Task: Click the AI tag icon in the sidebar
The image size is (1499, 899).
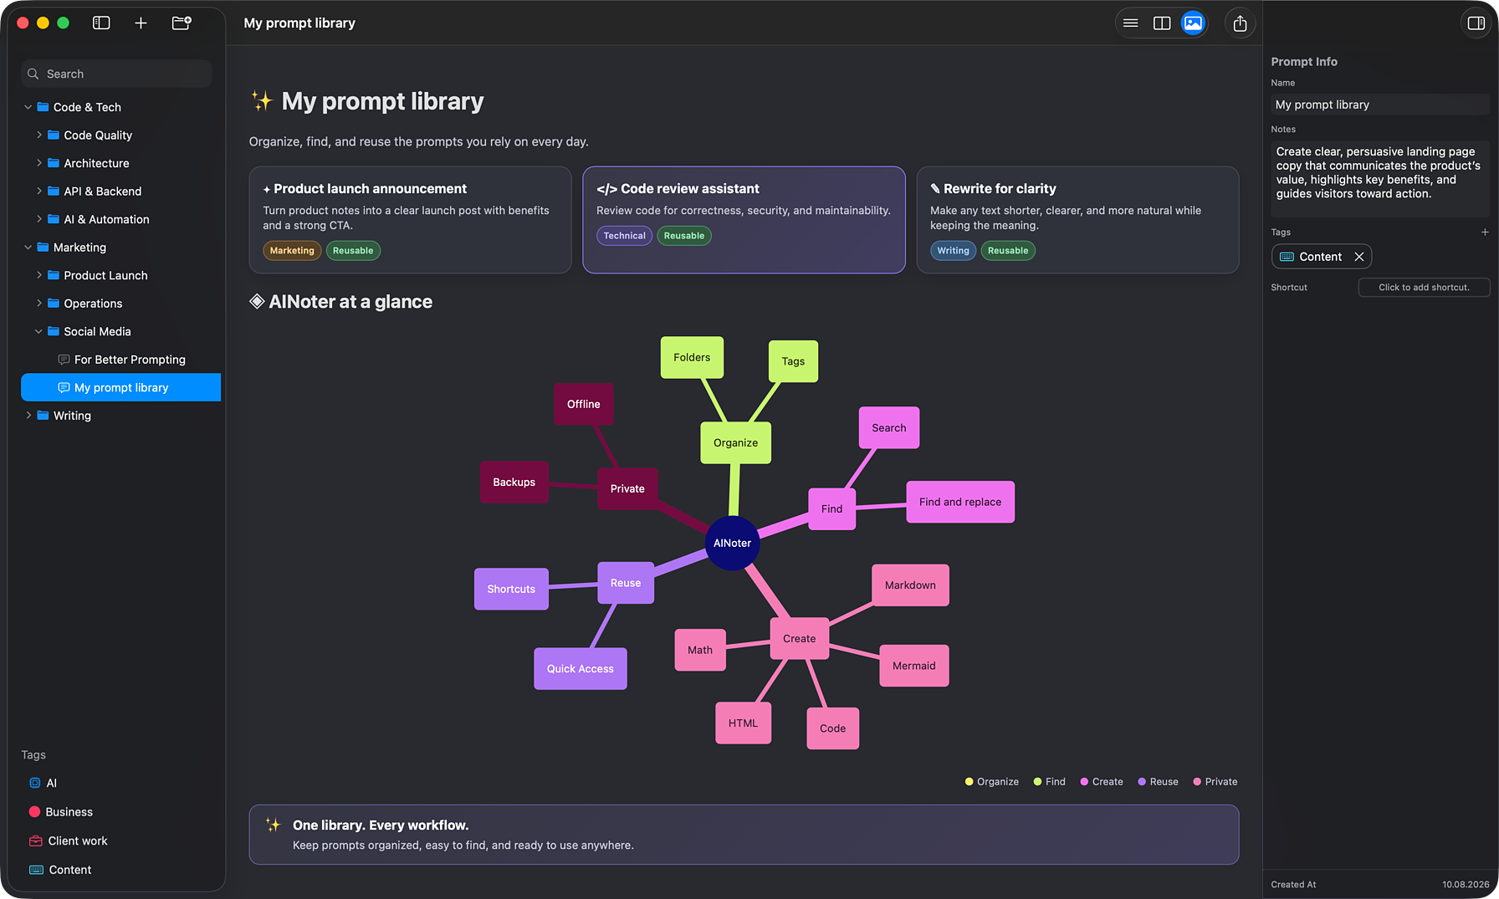Action: (34, 783)
